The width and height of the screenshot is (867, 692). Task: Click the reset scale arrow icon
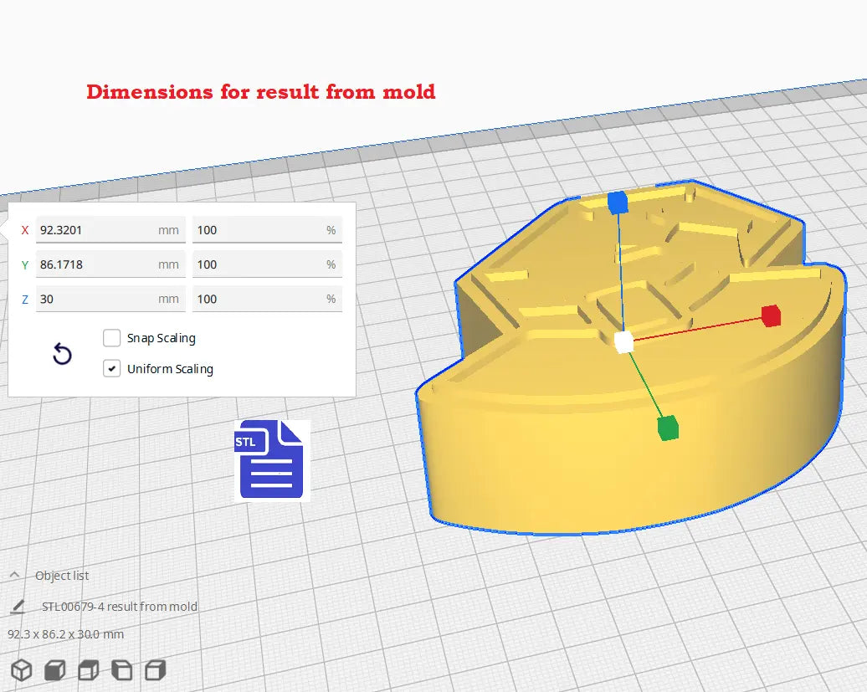62,355
